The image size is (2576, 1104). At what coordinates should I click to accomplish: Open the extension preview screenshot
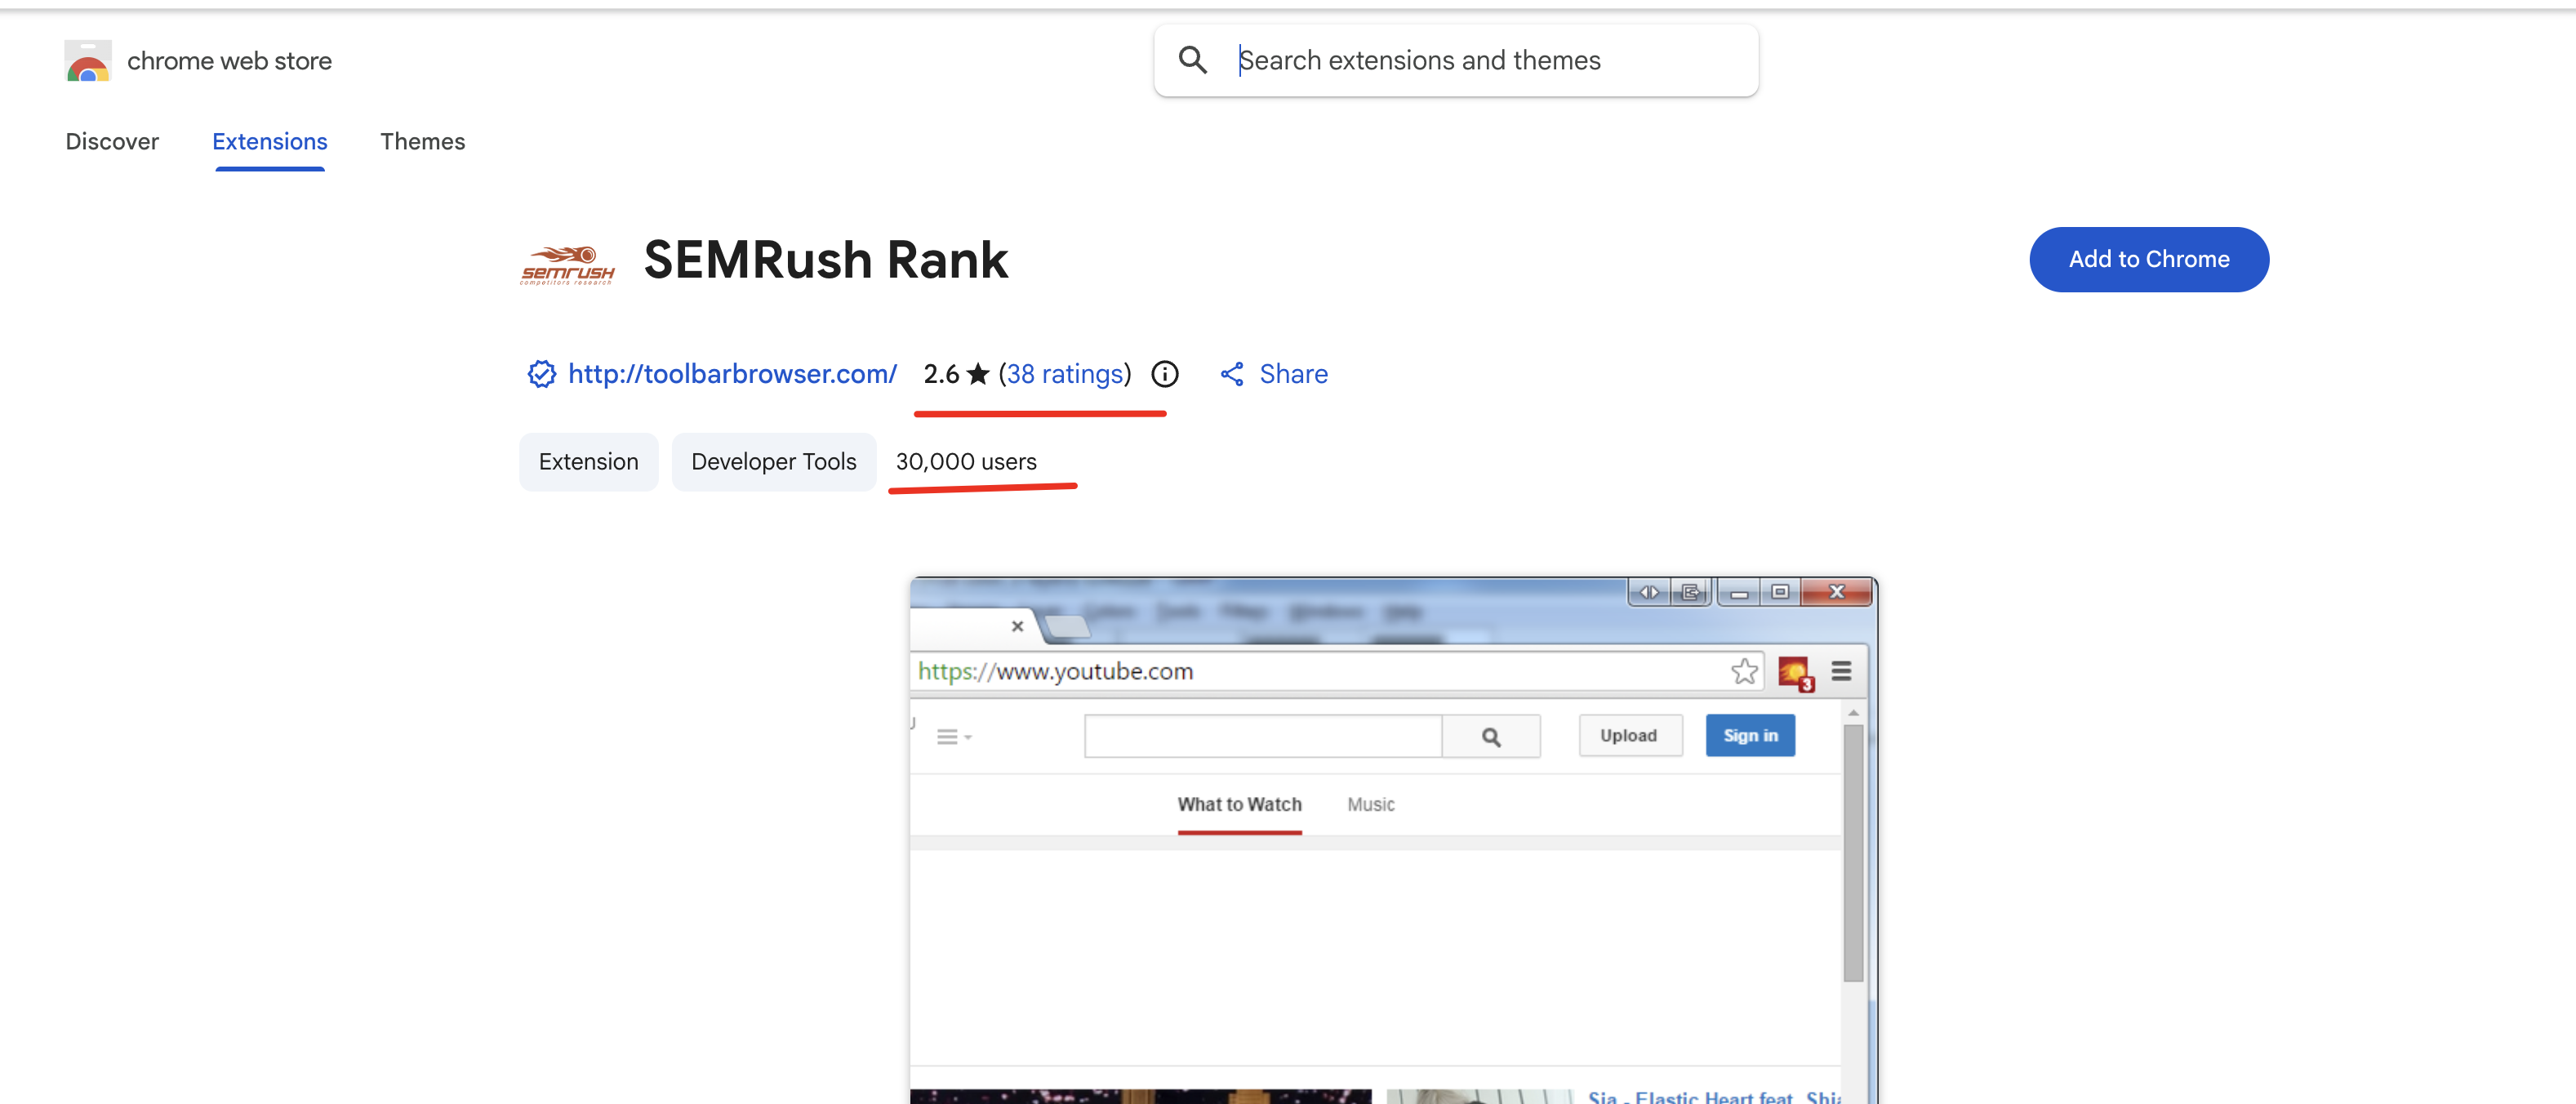coord(1393,840)
